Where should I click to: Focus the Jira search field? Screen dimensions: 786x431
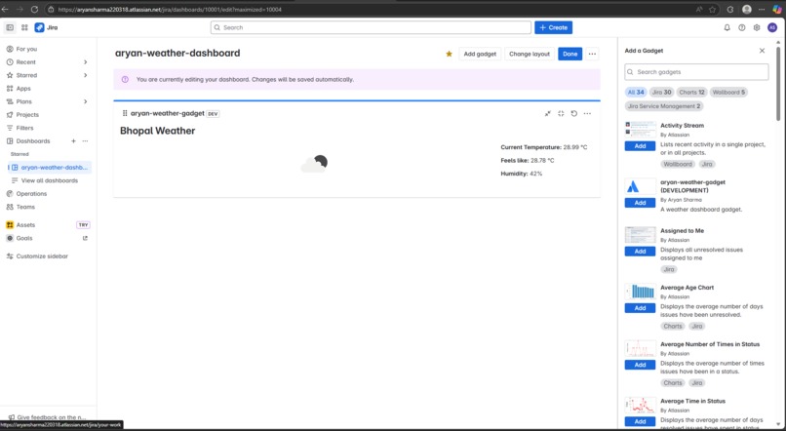[x=371, y=27]
